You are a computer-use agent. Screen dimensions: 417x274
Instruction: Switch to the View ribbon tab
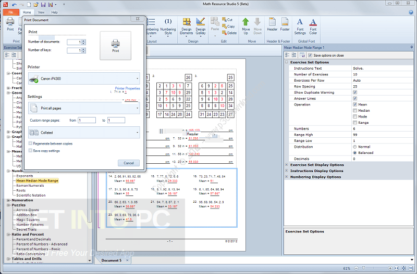pyautogui.click(x=41, y=12)
